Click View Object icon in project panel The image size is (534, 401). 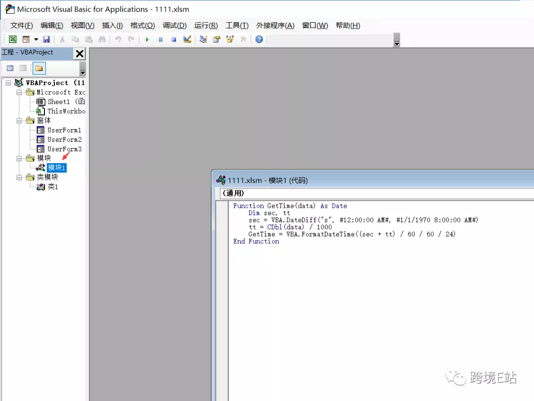23,68
